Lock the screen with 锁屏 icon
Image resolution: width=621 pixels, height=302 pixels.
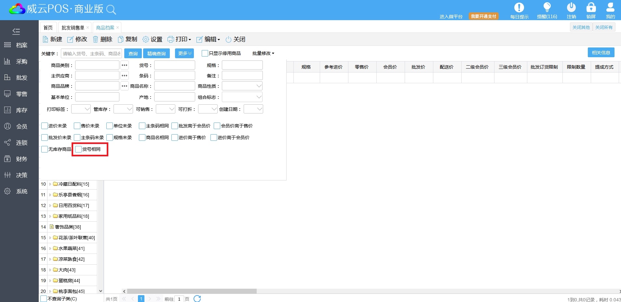coord(591,7)
